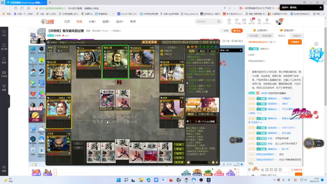Click the heart icon in left sidebar

(x=4, y=33)
